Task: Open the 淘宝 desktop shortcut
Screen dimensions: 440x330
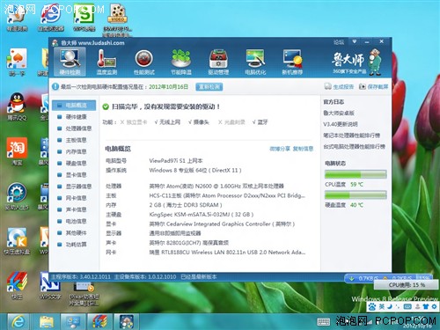Action: [17, 151]
